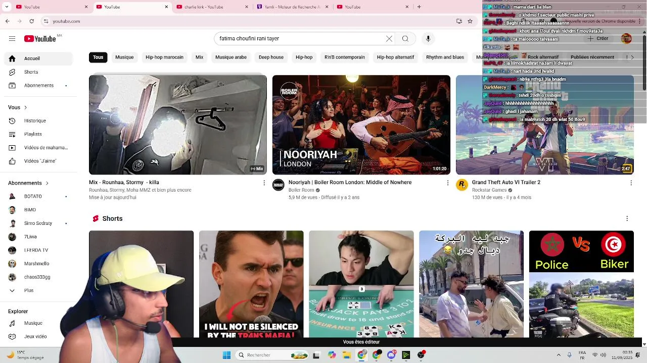The height and width of the screenshot is (363, 647).
Task: Select the Hip-hop alternatif chip
Action: point(395,57)
